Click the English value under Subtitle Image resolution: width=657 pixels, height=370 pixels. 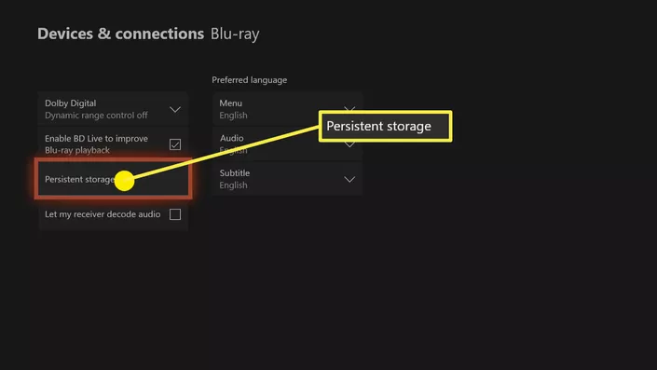click(x=233, y=185)
